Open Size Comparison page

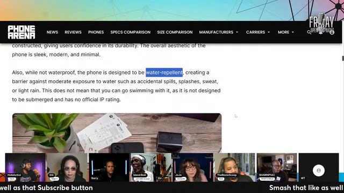(175, 32)
